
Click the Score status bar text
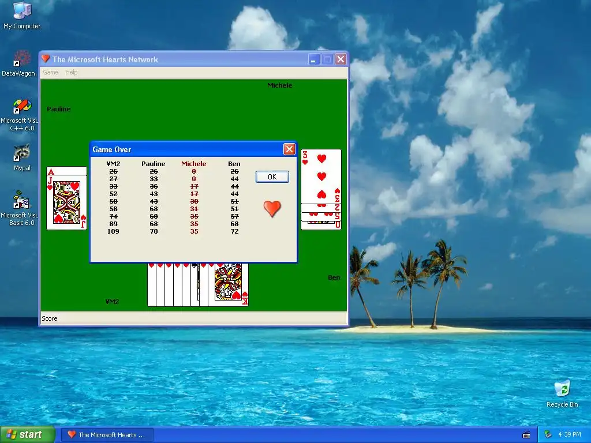(x=50, y=318)
